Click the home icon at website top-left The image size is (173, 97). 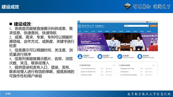tap(79, 22)
